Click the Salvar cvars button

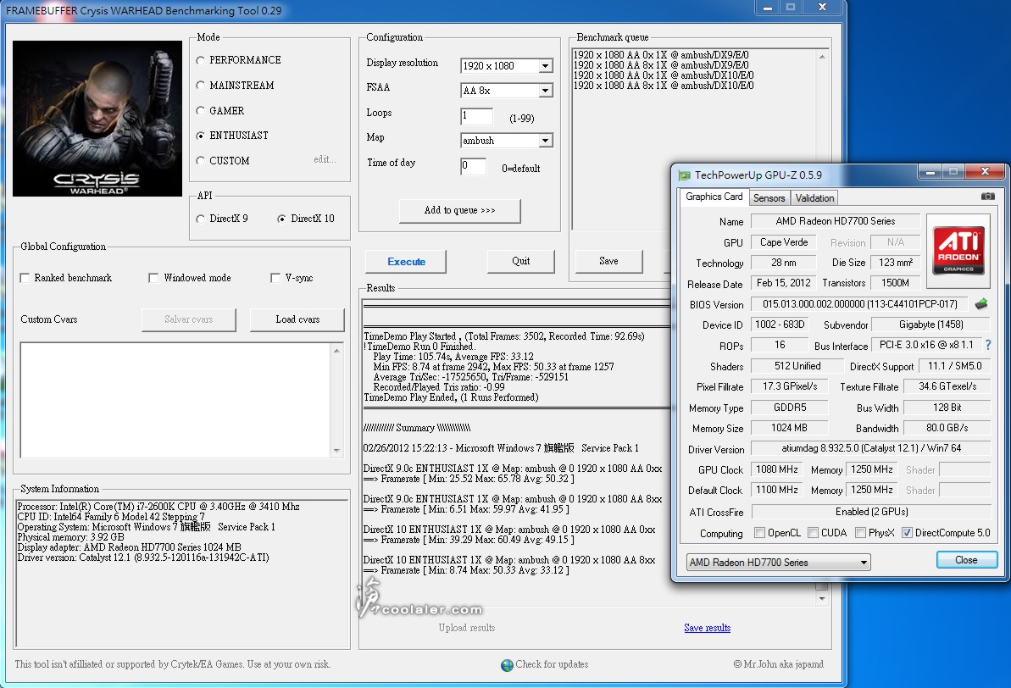[x=188, y=319]
